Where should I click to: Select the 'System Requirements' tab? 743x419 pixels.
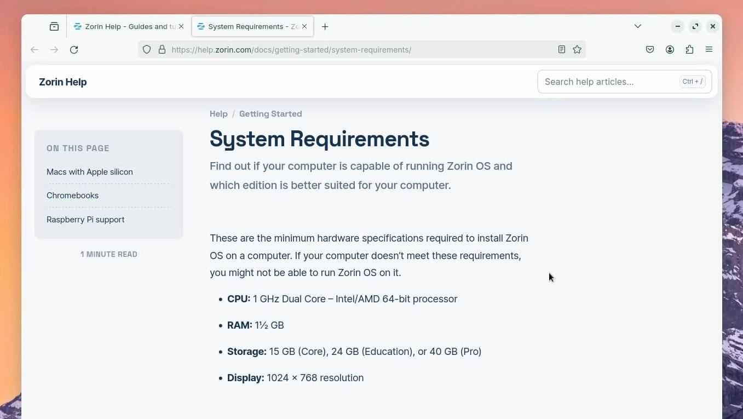(x=252, y=26)
